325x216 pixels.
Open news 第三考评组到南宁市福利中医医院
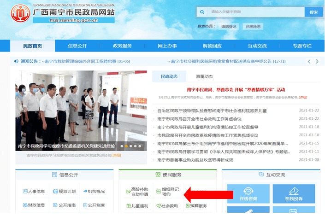coord(223,144)
